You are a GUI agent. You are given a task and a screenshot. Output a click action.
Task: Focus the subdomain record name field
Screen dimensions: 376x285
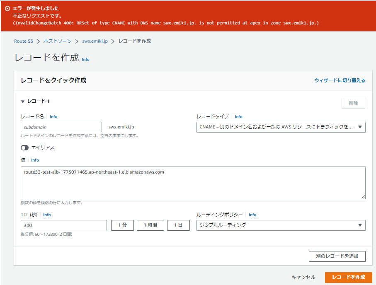61,127
